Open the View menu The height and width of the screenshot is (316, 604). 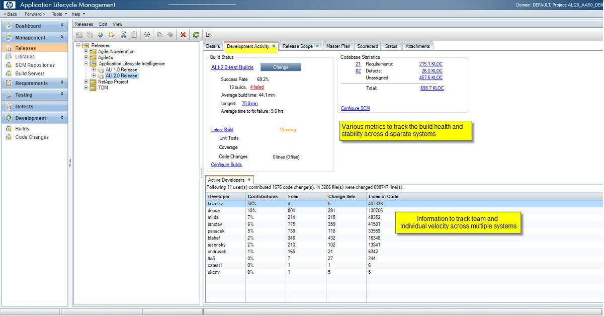[x=118, y=24]
